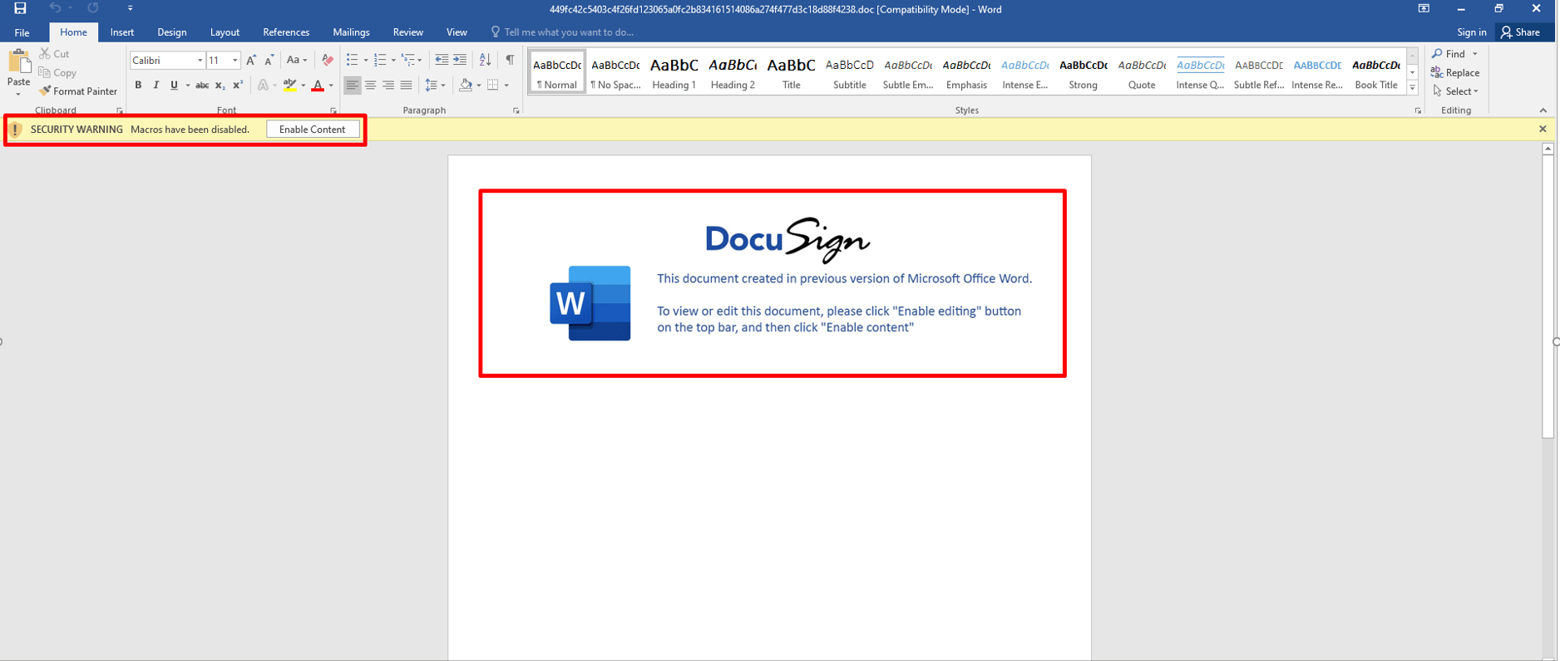
Task: Open the shading dropdown arrow
Action: pos(479,86)
